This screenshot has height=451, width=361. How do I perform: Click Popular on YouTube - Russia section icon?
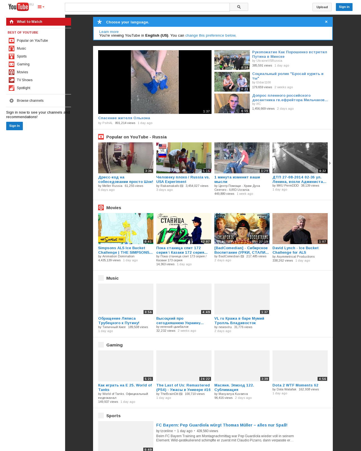tap(101, 137)
